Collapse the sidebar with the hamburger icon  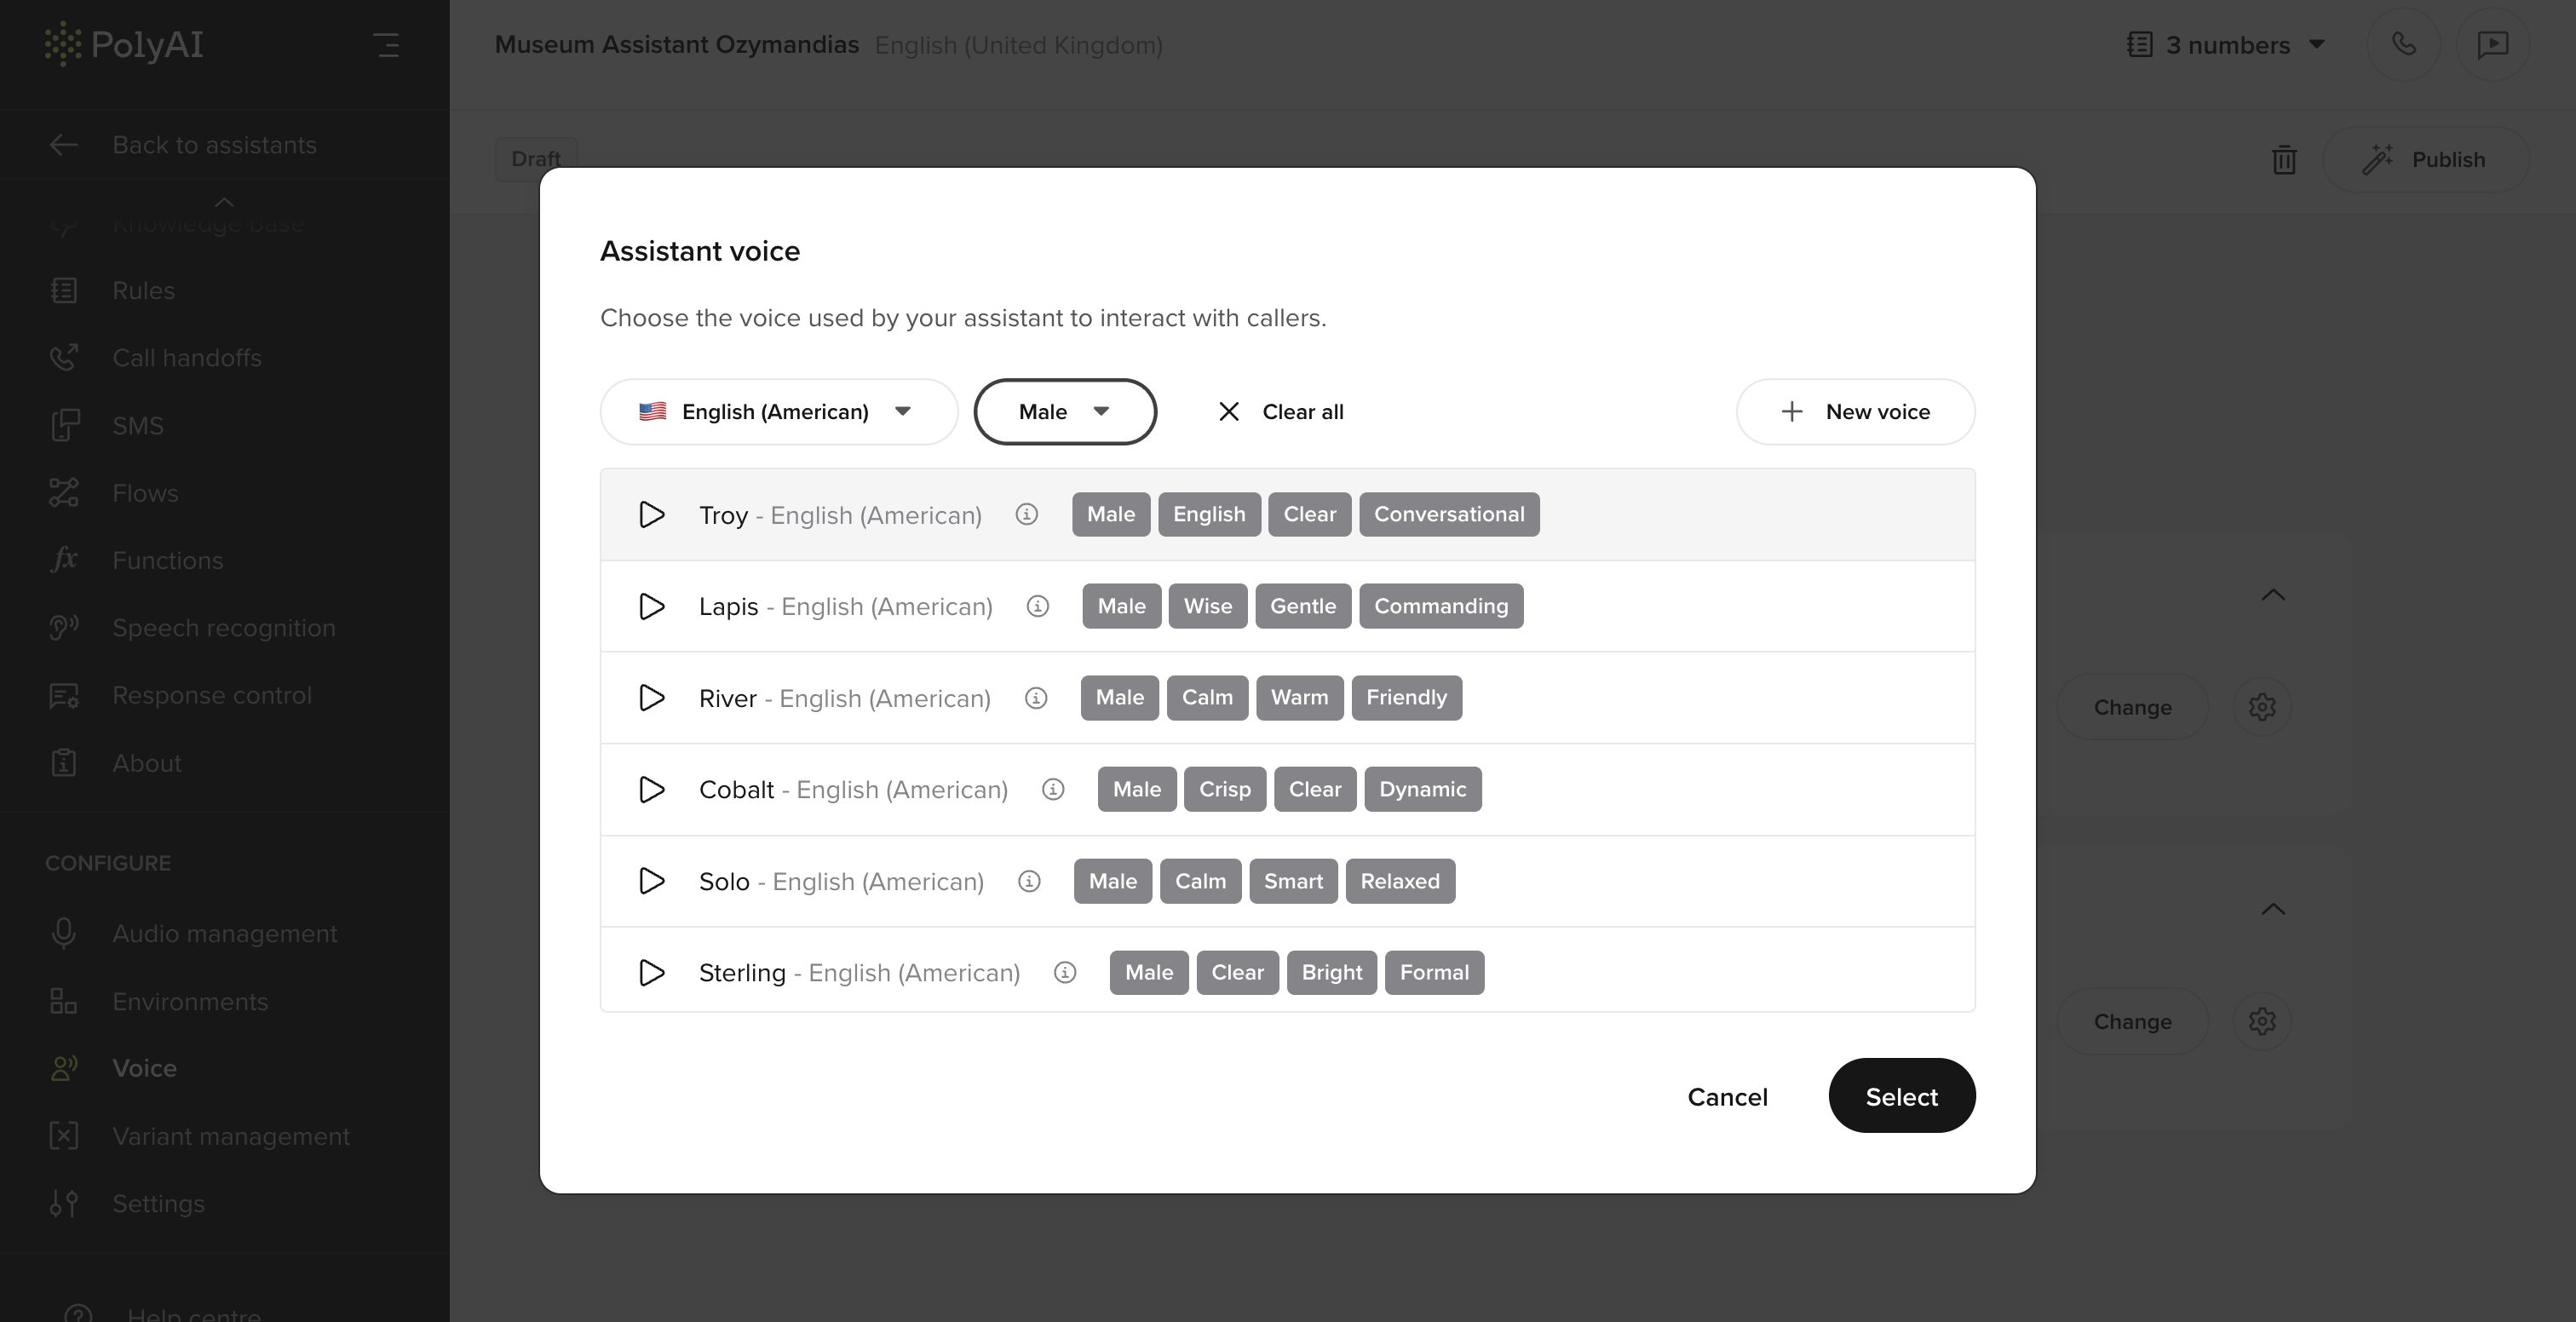pos(388,44)
